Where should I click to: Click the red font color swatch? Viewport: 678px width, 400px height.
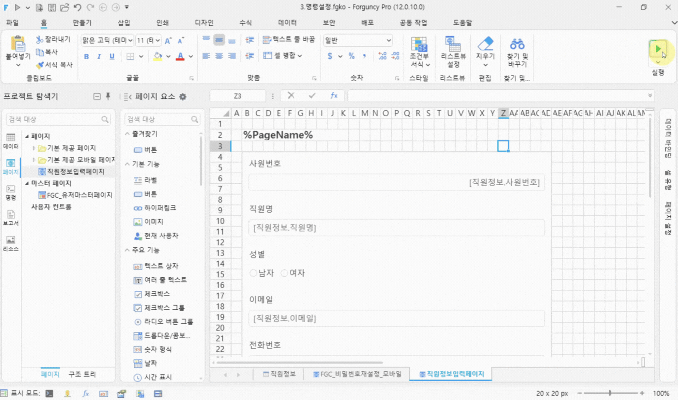(x=180, y=56)
